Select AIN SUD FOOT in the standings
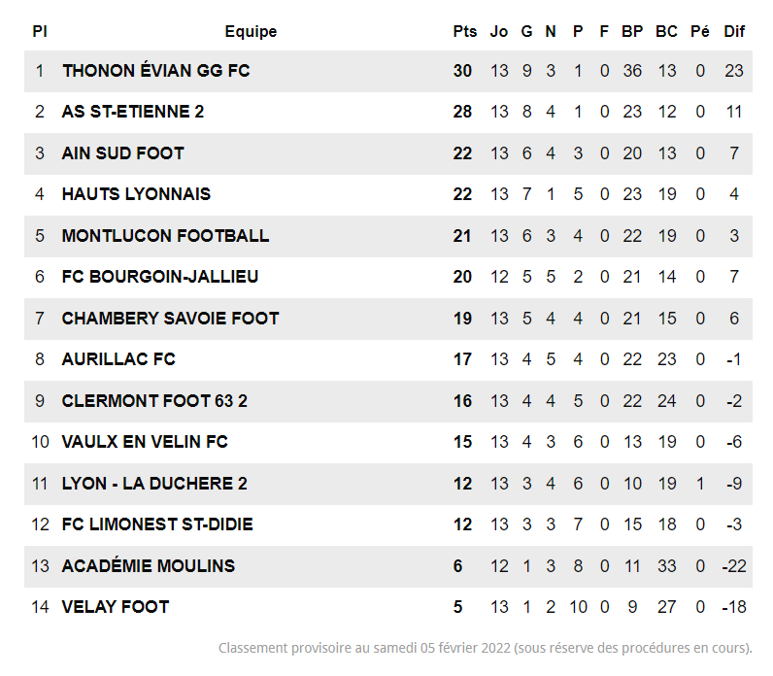Image resolution: width=773 pixels, height=676 pixels. tap(122, 153)
